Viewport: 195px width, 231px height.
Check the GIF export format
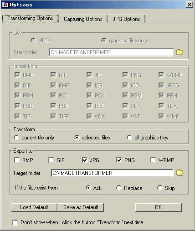pos(51,160)
